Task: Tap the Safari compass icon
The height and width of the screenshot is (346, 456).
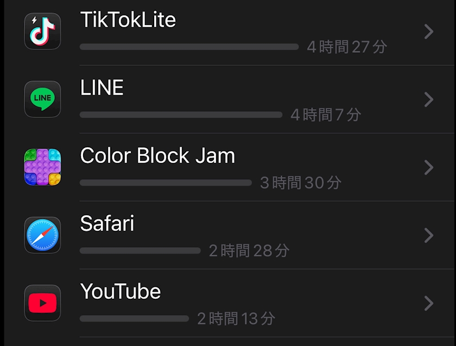Action: (x=42, y=235)
